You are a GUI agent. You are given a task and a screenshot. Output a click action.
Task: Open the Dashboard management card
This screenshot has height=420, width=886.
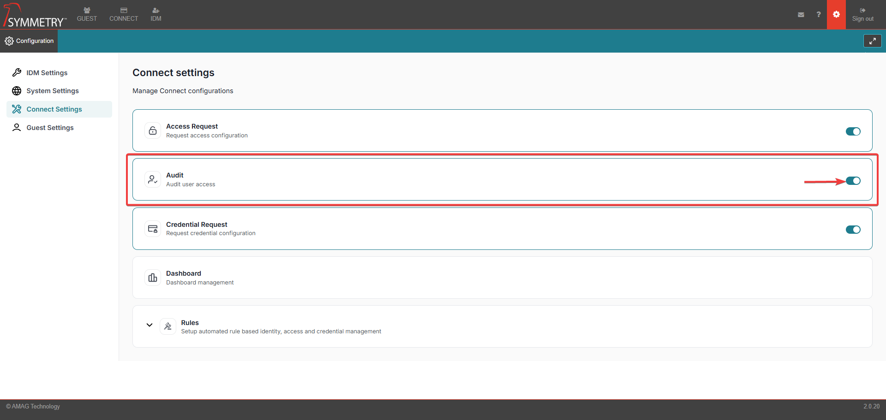coord(502,278)
